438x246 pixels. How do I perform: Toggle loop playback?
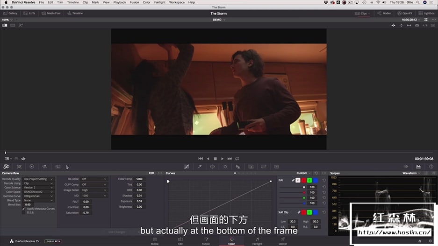coord(237,159)
